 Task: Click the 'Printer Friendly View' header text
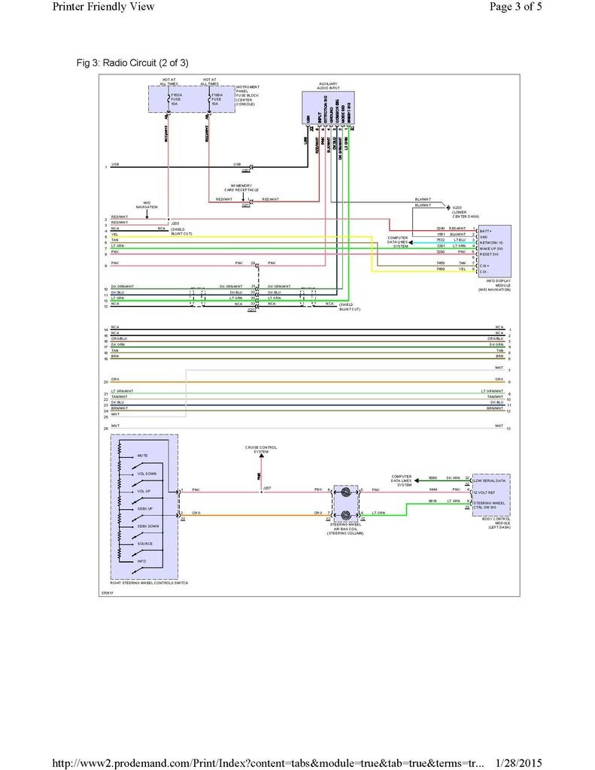[103, 6]
